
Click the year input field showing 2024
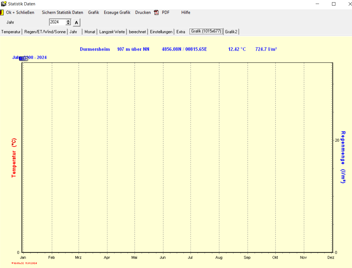[x=57, y=22]
